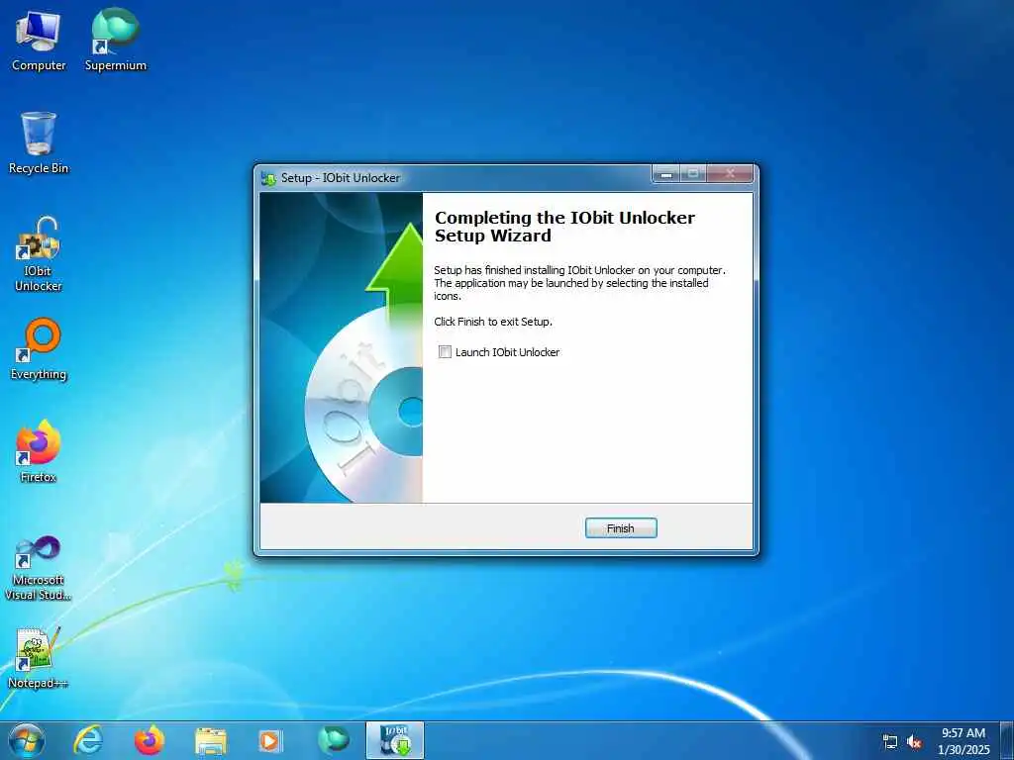
Task: Click the Show desktop strip by the clock
Action: click(x=1007, y=740)
